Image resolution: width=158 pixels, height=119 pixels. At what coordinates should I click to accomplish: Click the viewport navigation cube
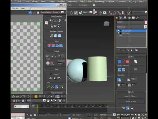tap(106, 23)
